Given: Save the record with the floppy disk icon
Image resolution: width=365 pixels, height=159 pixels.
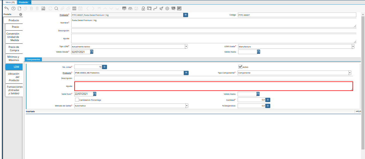Looking at the screenshot, I should pos(43,8).
